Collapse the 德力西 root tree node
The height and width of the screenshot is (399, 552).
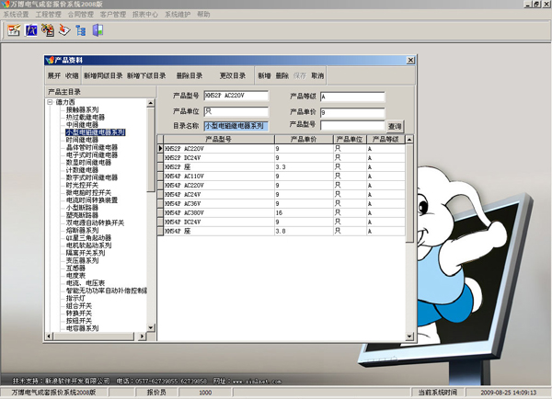pyautogui.click(x=51, y=102)
